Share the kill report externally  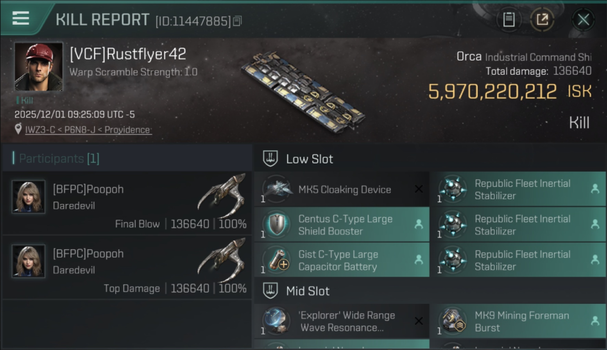(x=542, y=20)
